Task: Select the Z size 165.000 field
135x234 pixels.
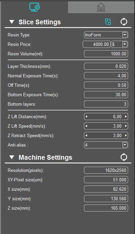Action: click(106, 208)
